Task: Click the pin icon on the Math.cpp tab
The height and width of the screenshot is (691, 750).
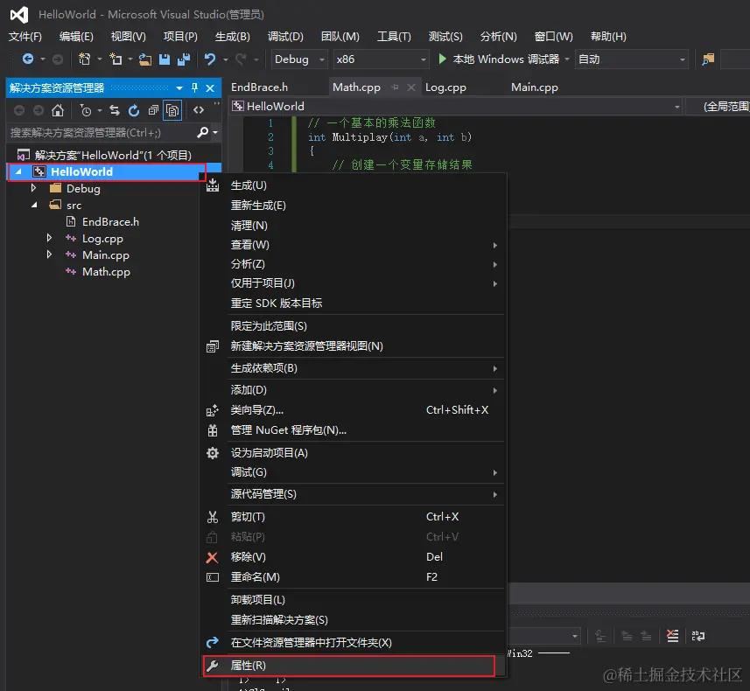Action: (395, 87)
